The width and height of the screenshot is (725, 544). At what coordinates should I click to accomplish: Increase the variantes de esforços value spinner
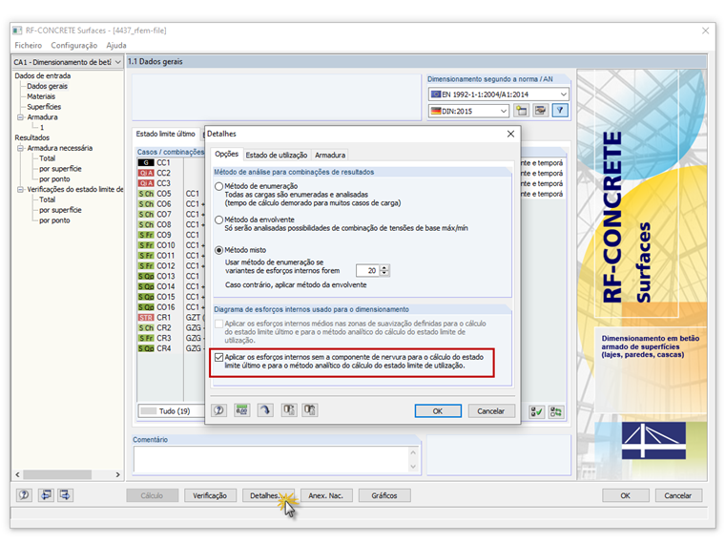[x=384, y=268]
